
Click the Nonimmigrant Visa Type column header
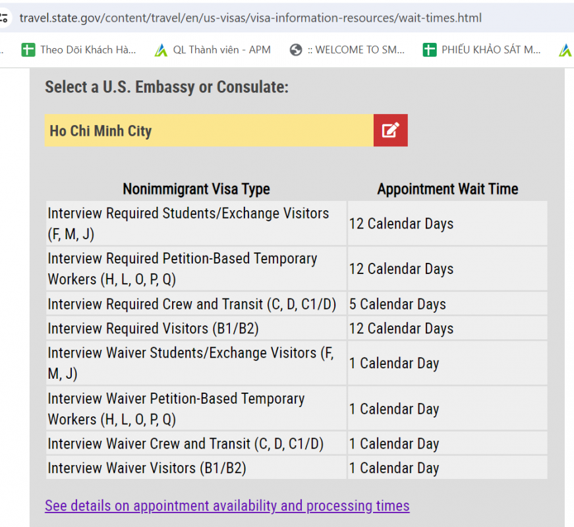pos(196,189)
